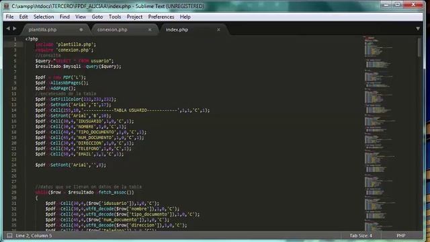
Task: Open the Selection menu
Action: click(44, 17)
